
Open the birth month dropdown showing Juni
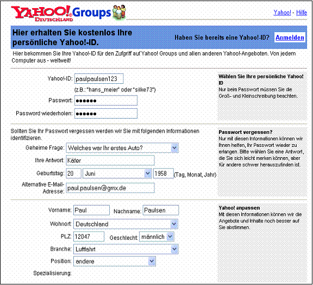click(117, 174)
